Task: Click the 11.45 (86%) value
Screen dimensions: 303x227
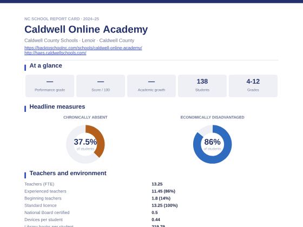Action: (x=163, y=191)
